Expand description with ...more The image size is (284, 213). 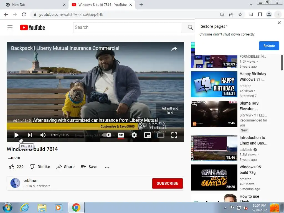(x=14, y=158)
